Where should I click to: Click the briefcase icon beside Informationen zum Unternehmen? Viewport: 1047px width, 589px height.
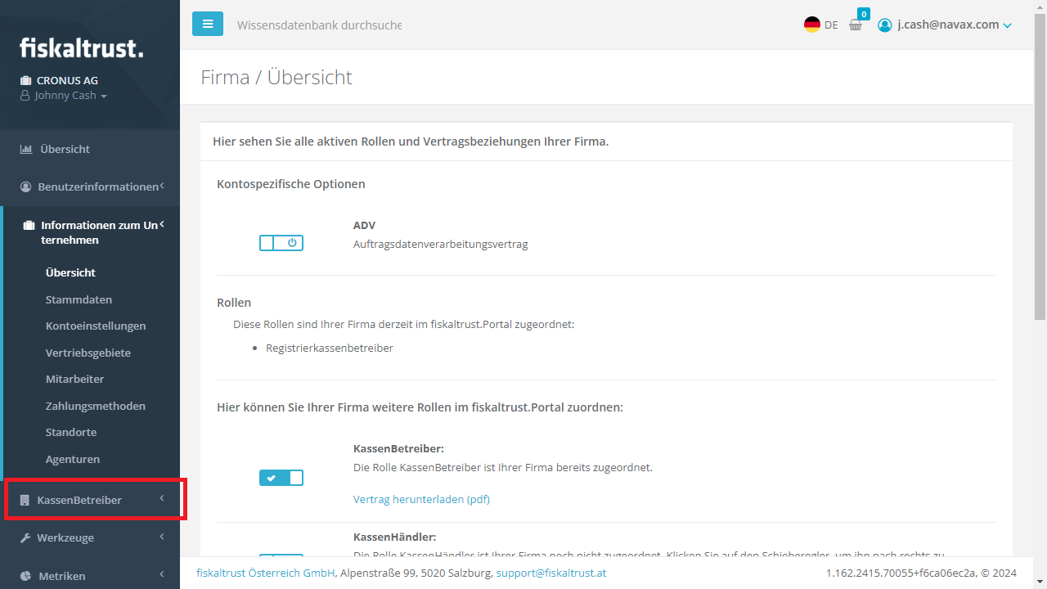[x=29, y=225]
